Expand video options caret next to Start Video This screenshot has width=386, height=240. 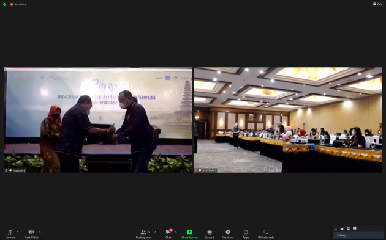pos(40,232)
